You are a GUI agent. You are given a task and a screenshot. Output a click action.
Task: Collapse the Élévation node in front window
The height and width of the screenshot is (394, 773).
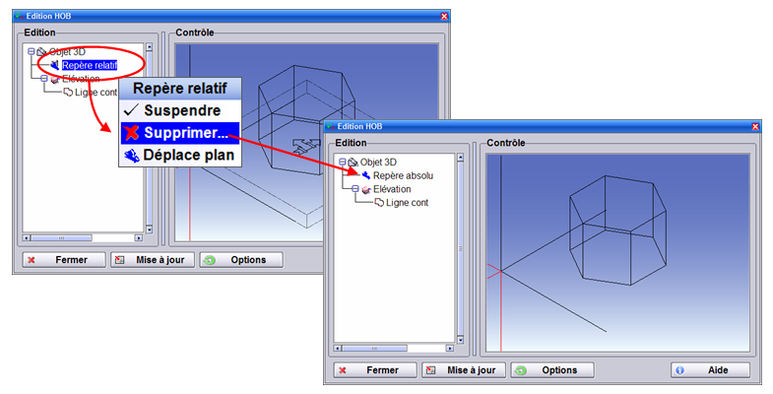(x=354, y=189)
